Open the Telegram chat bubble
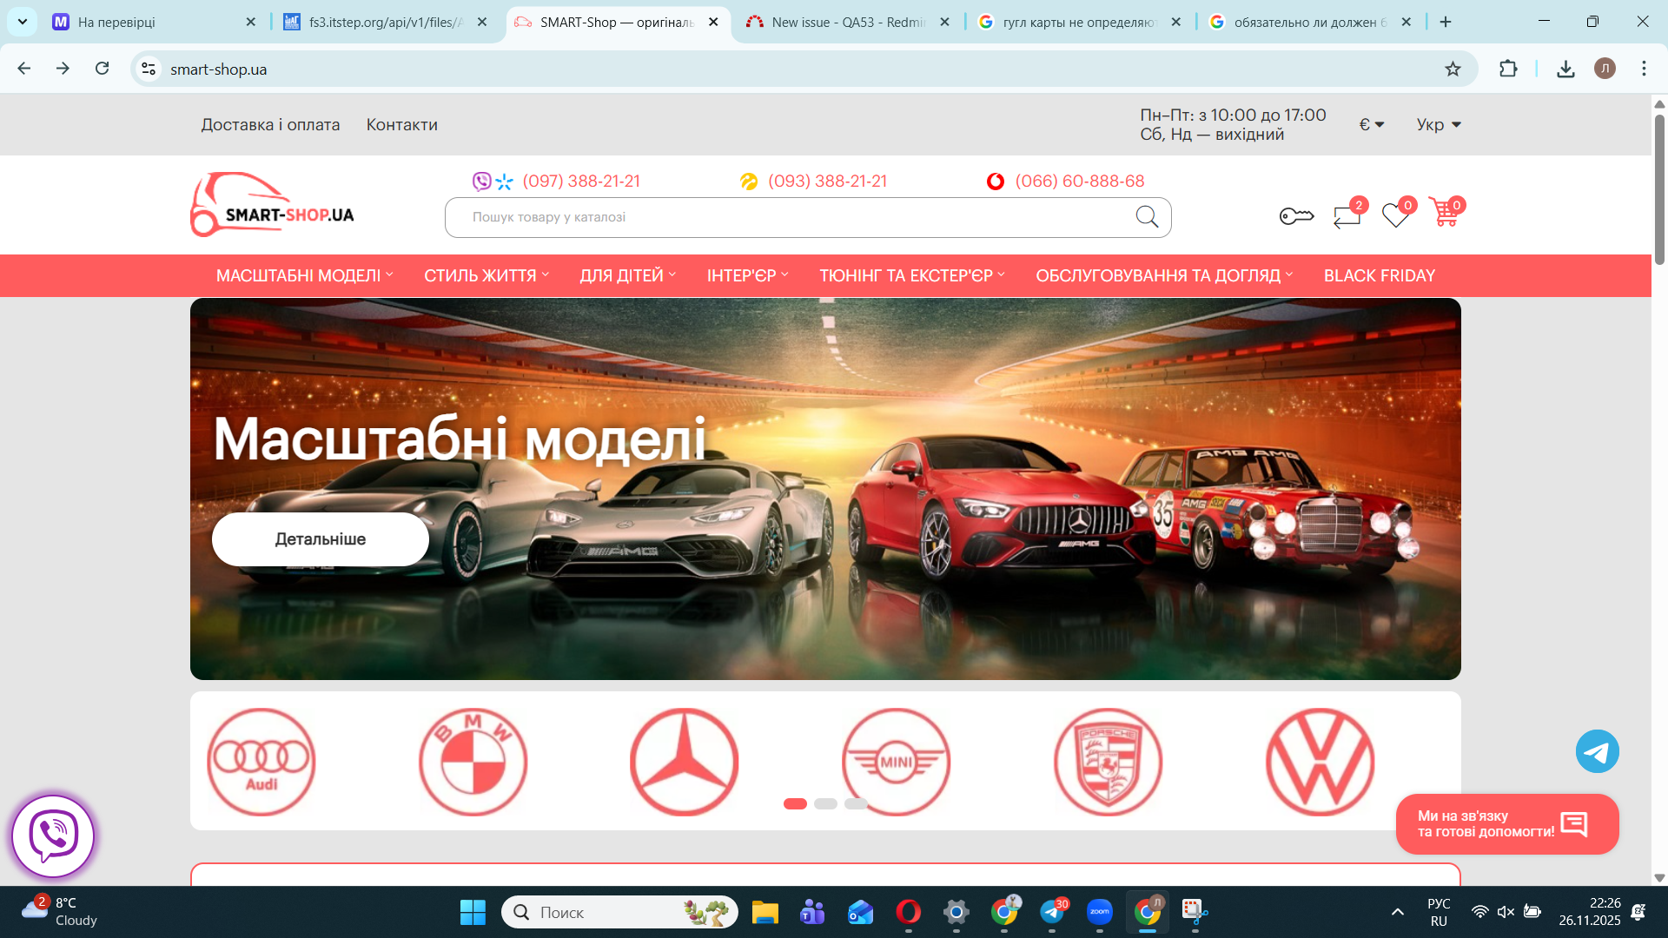 point(1597,751)
